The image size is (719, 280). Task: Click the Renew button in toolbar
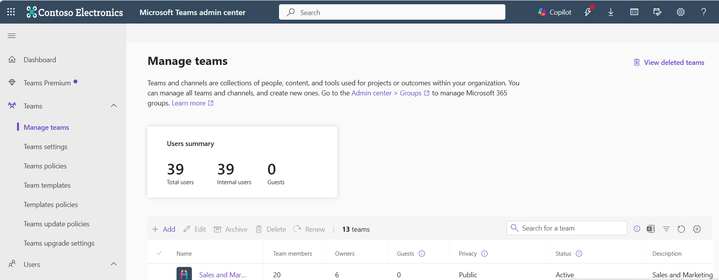click(x=309, y=229)
